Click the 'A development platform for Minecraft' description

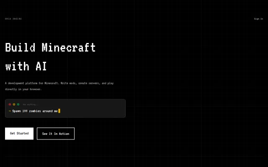[x=59, y=83]
